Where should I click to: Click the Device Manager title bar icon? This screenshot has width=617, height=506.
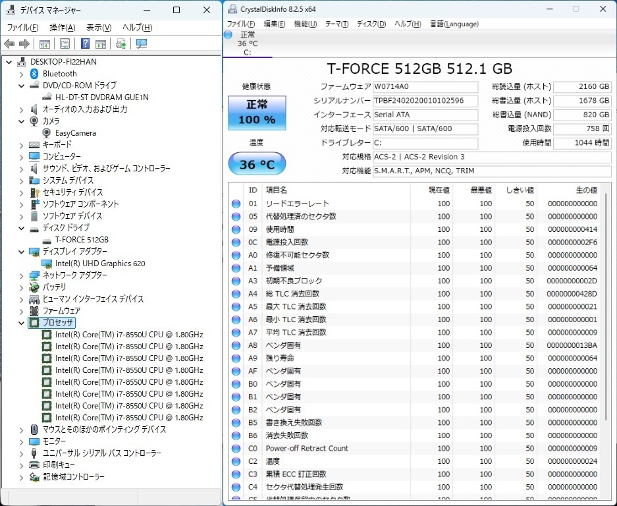11,11
